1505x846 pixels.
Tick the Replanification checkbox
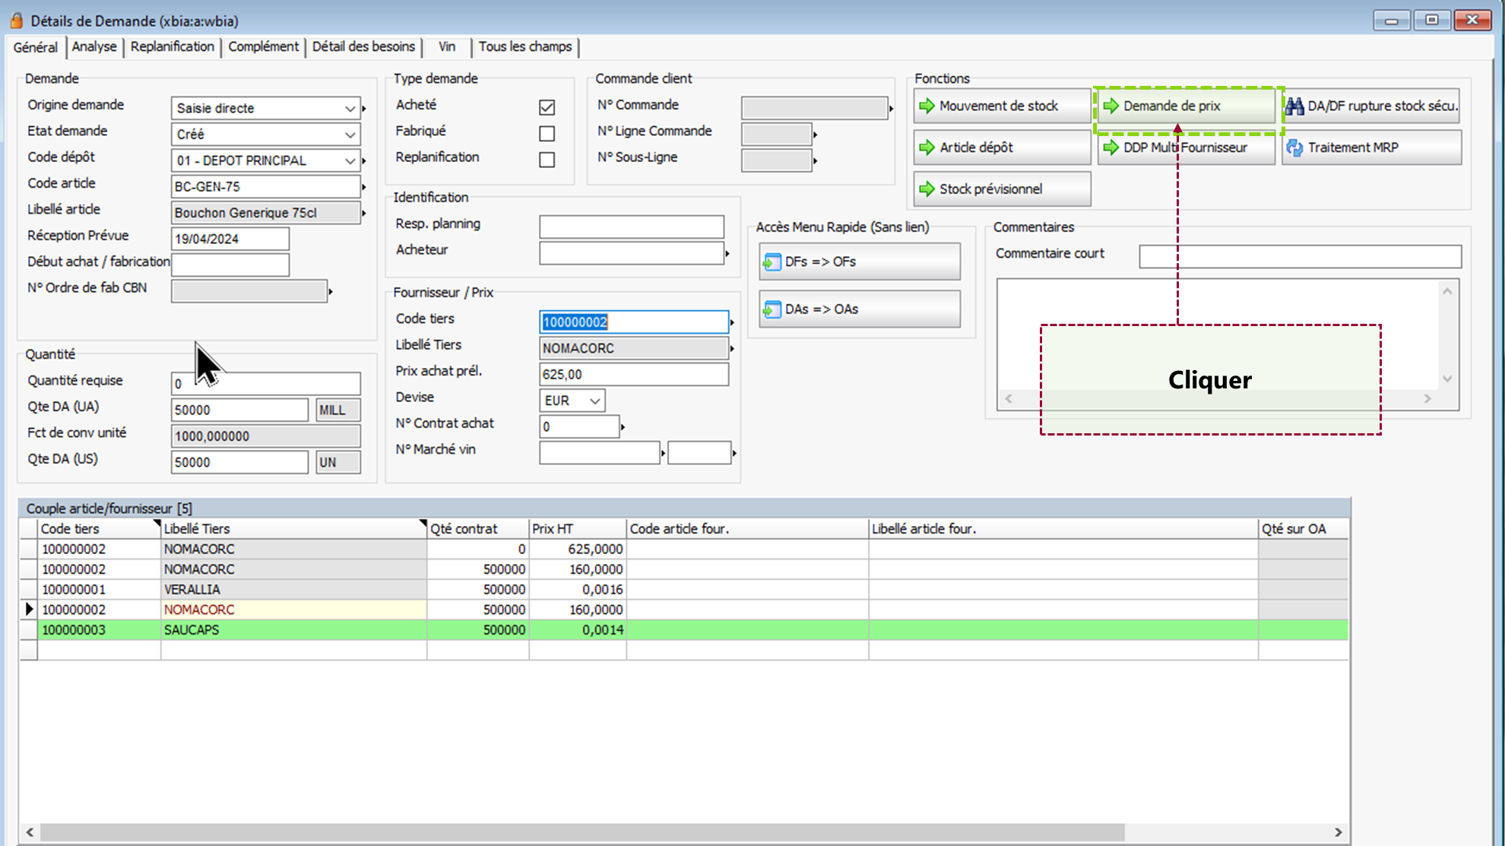pyautogui.click(x=547, y=160)
